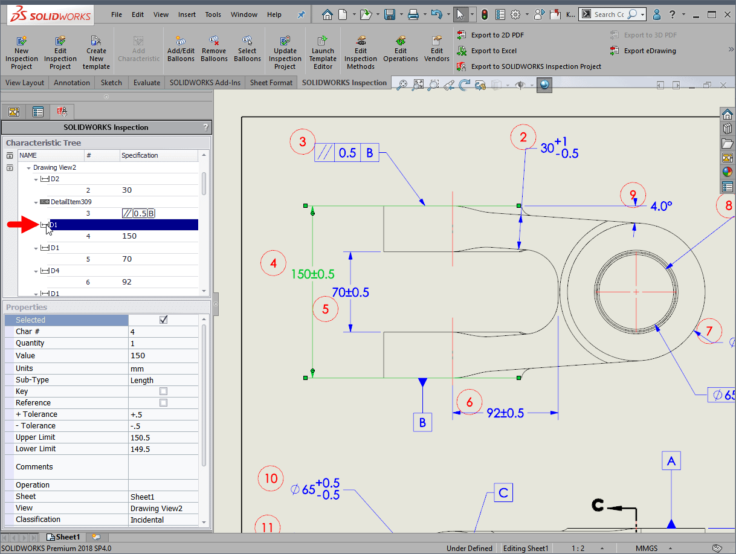This screenshot has width=736, height=554.
Task: Uncheck the Selected property checkbox
Action: click(x=163, y=320)
